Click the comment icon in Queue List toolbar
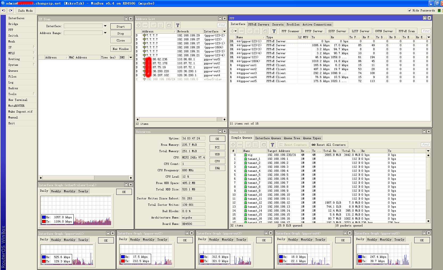Image resolution: width=443 pixels, height=270 pixels. click(264, 145)
